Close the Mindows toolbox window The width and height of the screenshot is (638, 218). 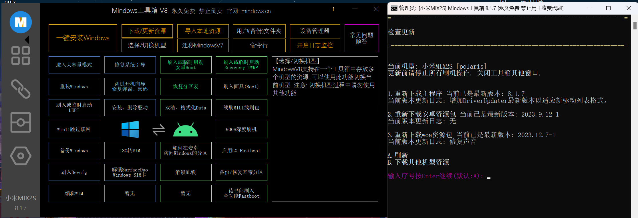pos(376,9)
